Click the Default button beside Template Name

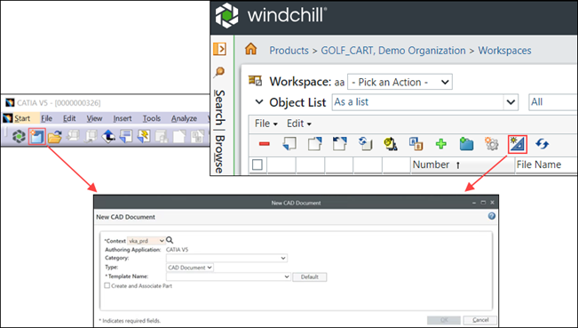tap(310, 276)
